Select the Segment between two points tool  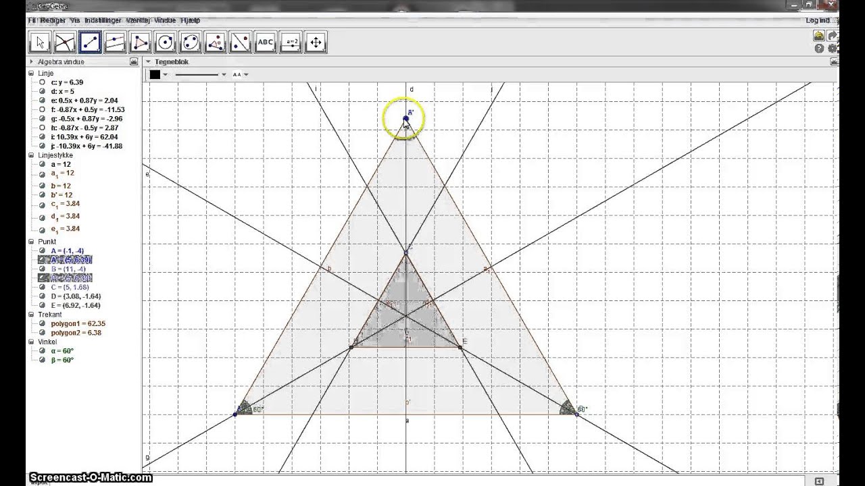(x=90, y=43)
